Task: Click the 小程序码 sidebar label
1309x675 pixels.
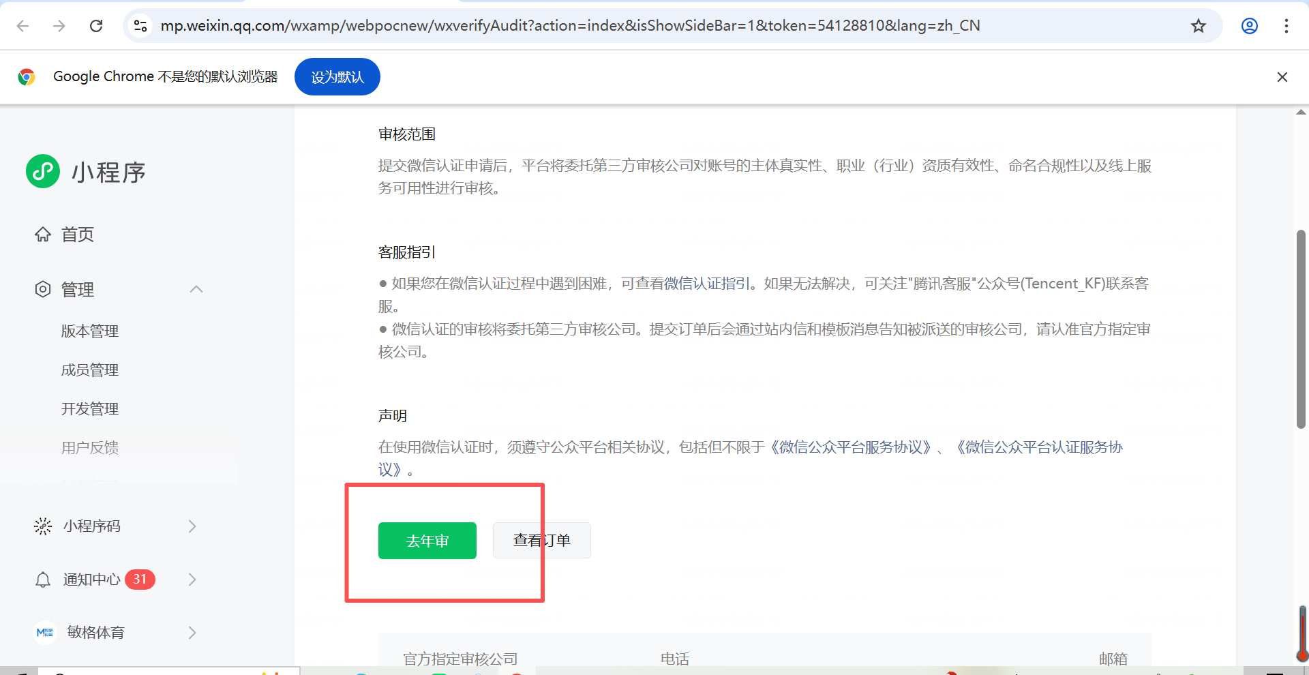Action: (x=91, y=526)
